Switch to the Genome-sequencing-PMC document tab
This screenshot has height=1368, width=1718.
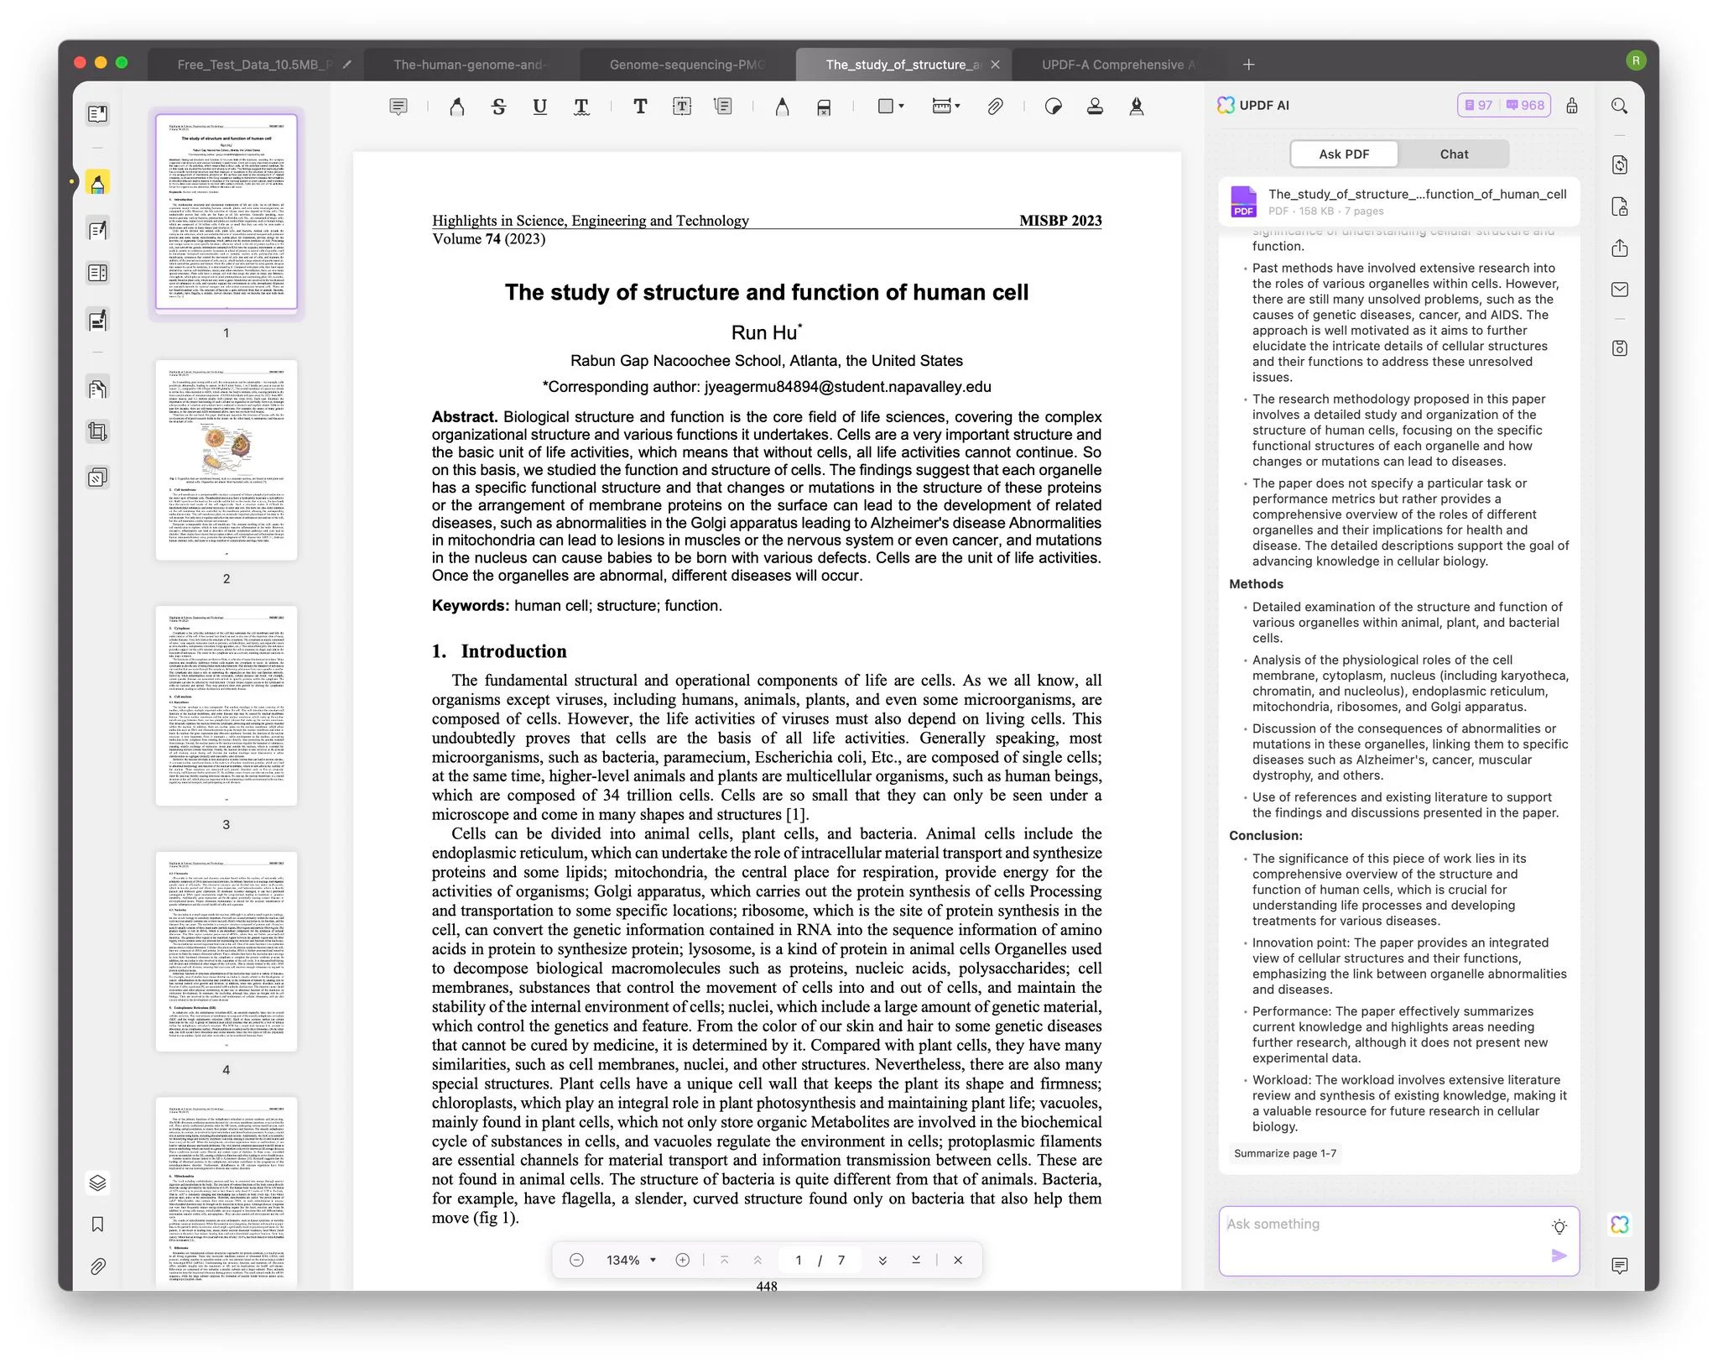(x=686, y=65)
